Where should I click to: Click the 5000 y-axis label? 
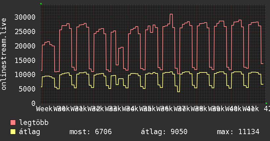(x=27, y=89)
